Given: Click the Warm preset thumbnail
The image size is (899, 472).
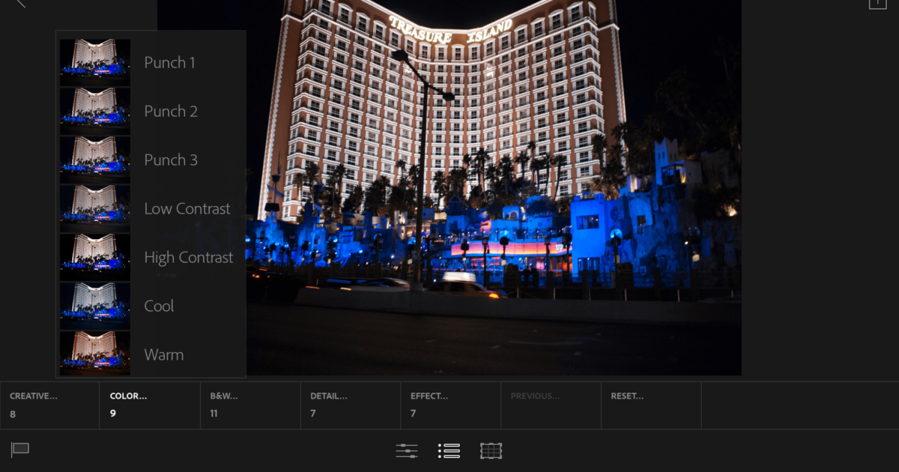Looking at the screenshot, I should click(x=95, y=354).
